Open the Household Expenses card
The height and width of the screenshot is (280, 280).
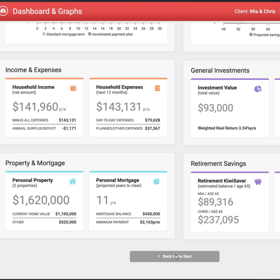click(x=128, y=108)
